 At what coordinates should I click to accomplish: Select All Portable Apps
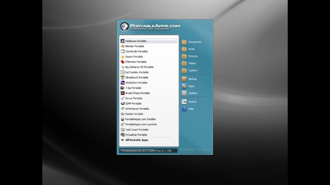(x=137, y=140)
